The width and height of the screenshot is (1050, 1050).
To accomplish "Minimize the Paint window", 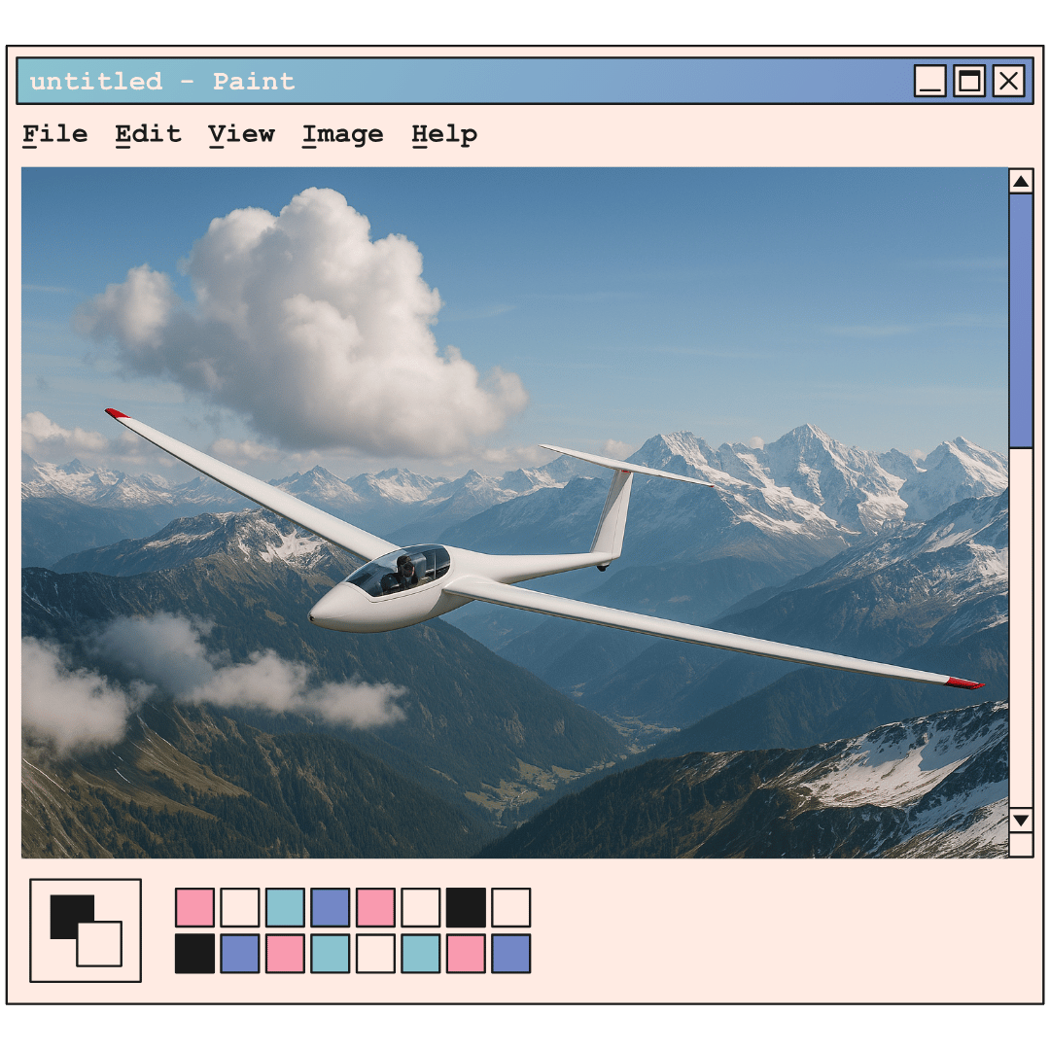I will [x=930, y=81].
